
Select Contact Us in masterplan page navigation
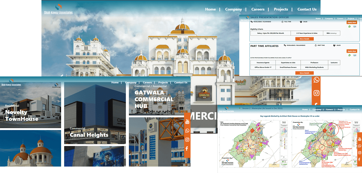pos(355,109)
